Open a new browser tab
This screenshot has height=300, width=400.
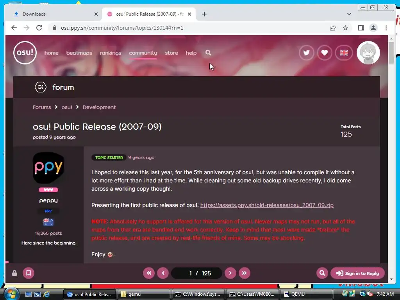[x=204, y=14]
